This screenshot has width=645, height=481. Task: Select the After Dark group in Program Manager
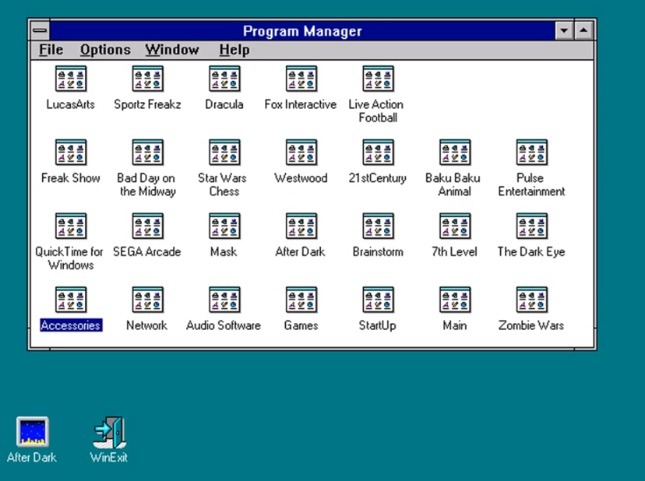coord(301,226)
